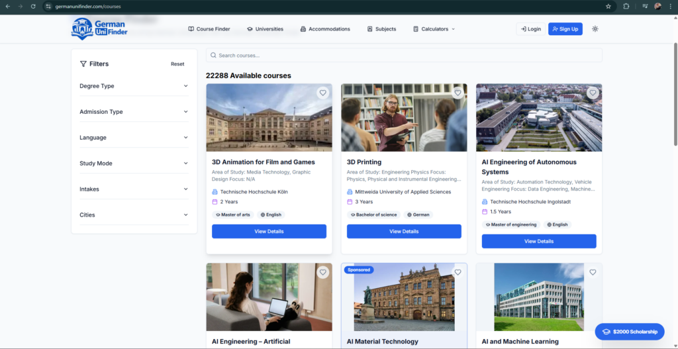Click the Technische Hochschule Köln university name
Image resolution: width=678 pixels, height=349 pixels.
[254, 192]
